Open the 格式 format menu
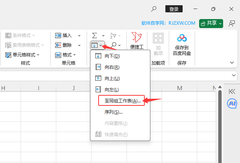The image size is (240, 163). [65, 55]
